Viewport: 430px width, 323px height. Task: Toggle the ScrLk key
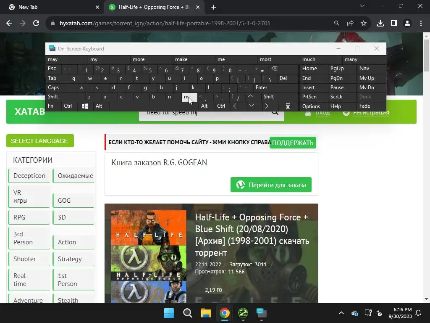click(x=342, y=97)
